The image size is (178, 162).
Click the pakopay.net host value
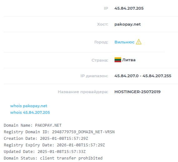(x=128, y=24)
